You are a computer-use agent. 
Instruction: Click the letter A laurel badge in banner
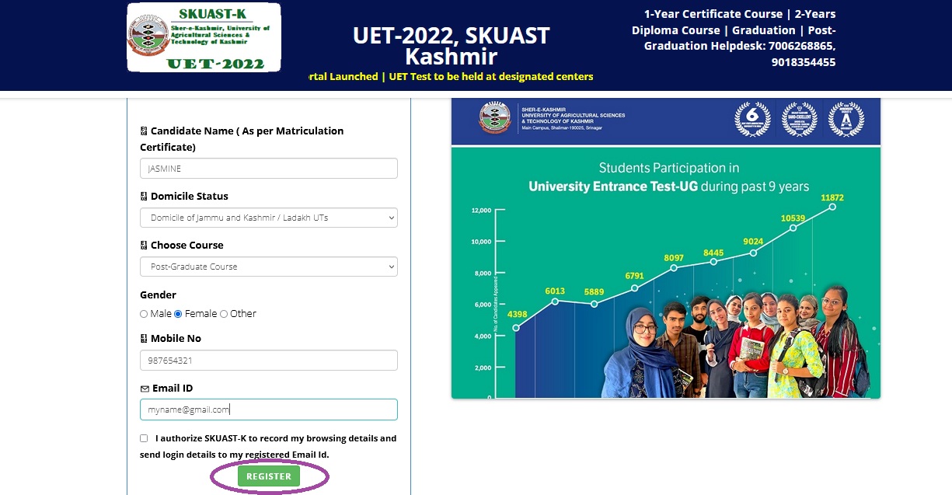pos(846,119)
